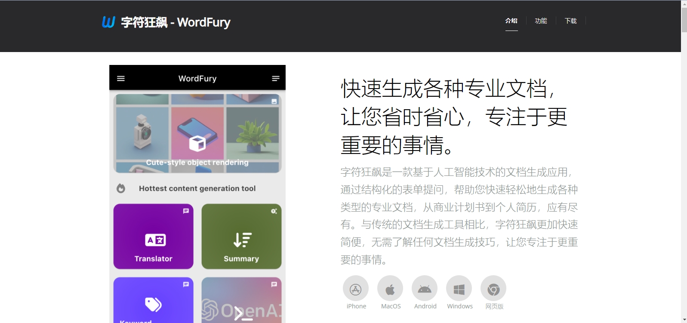
Task: Click the chat icon on Keyword card
Action: pyautogui.click(x=186, y=284)
